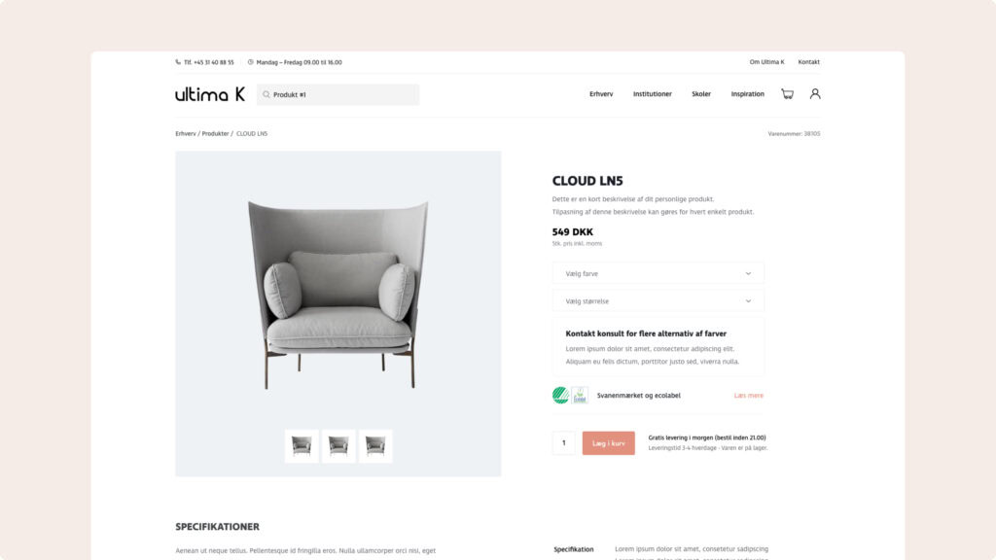Open the user account icon
This screenshot has height=560, width=996.
pos(815,94)
